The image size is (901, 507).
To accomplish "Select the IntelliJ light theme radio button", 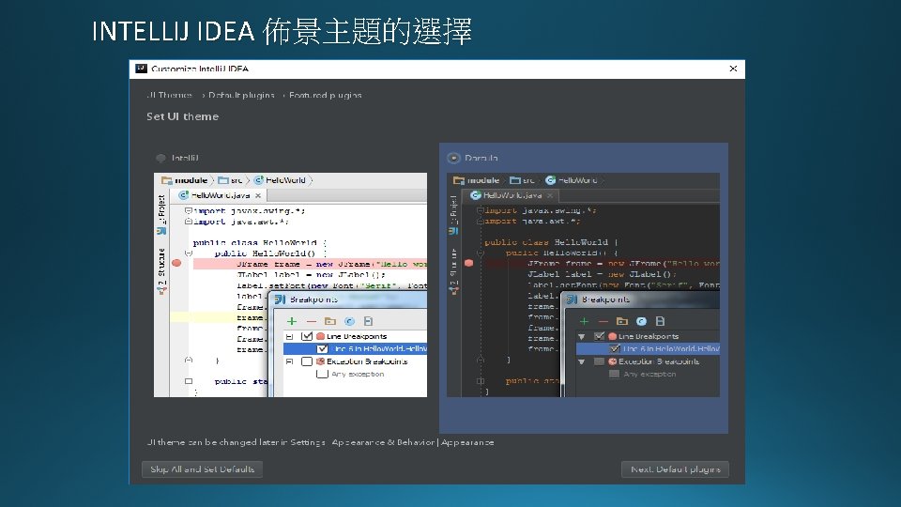I will coord(160,158).
